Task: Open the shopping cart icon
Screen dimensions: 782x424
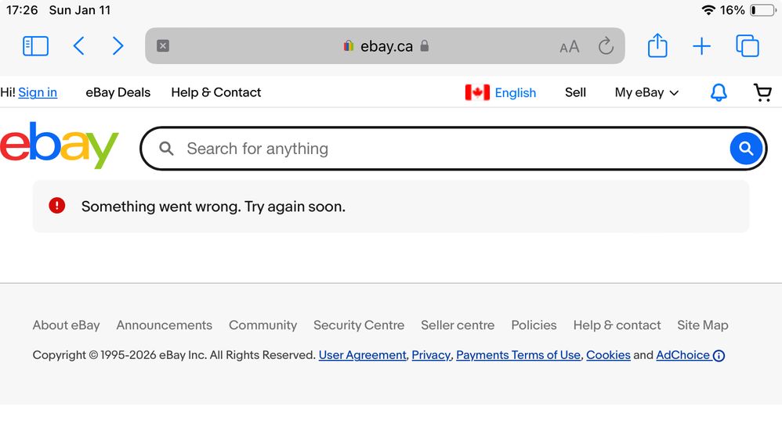Action: click(762, 92)
